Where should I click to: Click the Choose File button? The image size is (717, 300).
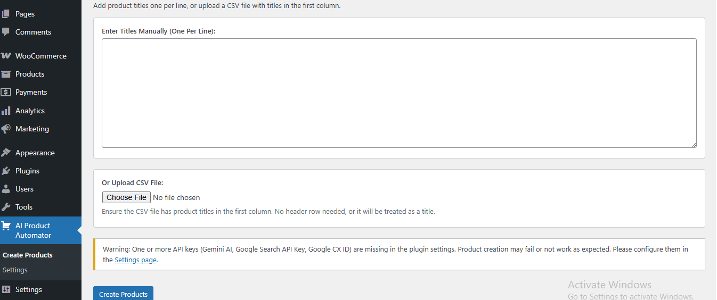126,197
